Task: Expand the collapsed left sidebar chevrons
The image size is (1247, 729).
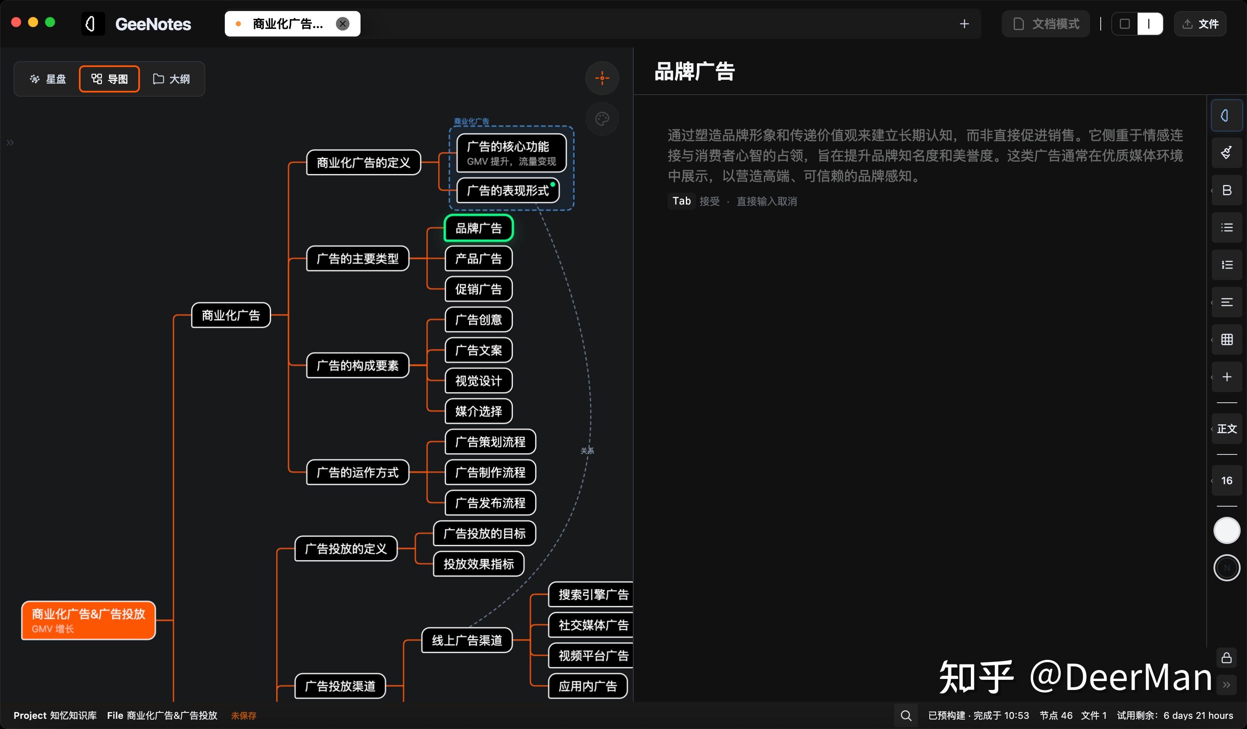Action: coord(10,143)
